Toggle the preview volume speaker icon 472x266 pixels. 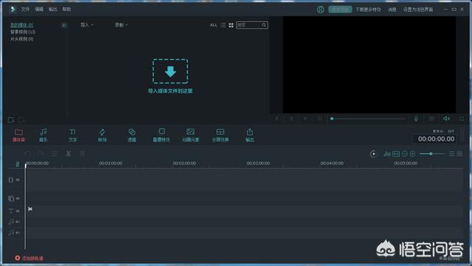446,119
